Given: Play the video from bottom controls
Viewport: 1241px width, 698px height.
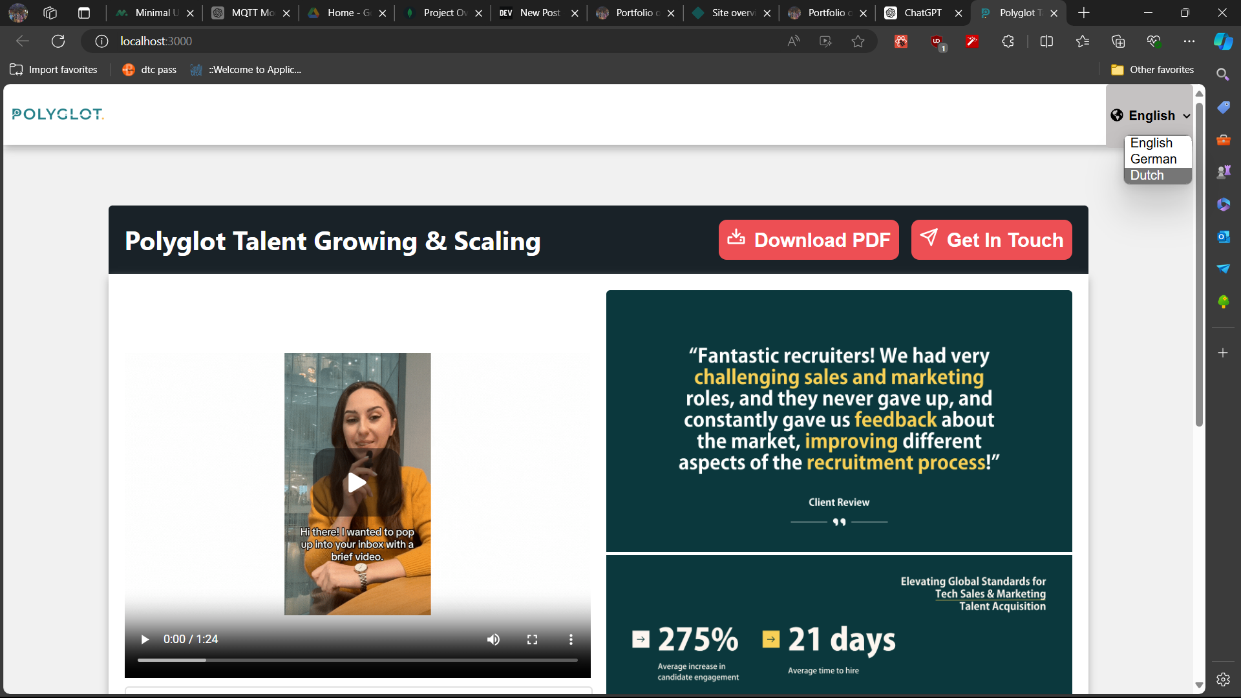Looking at the screenshot, I should point(145,639).
